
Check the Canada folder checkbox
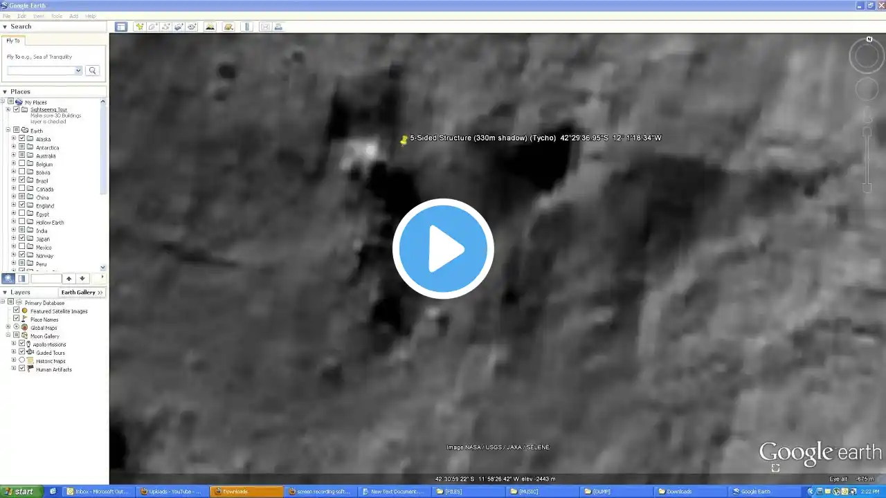click(22, 189)
